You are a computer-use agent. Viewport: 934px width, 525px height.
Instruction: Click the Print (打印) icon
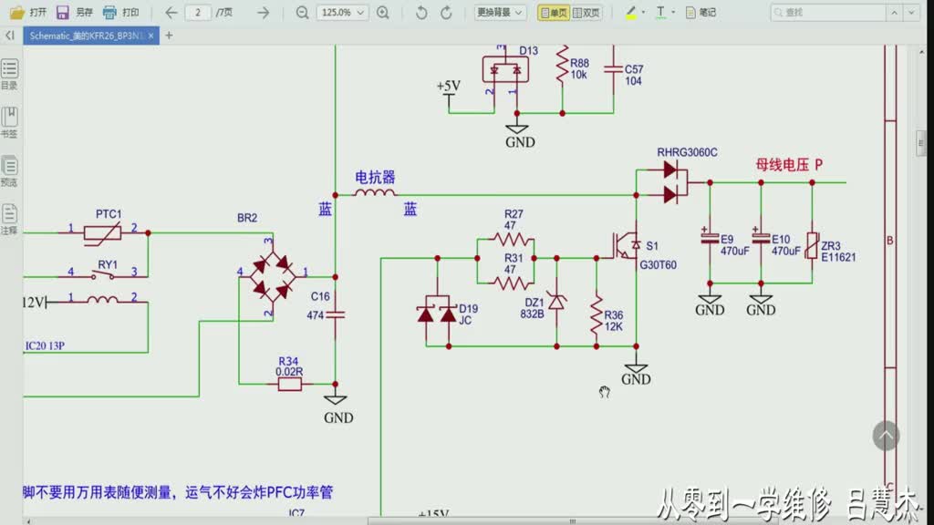point(109,13)
